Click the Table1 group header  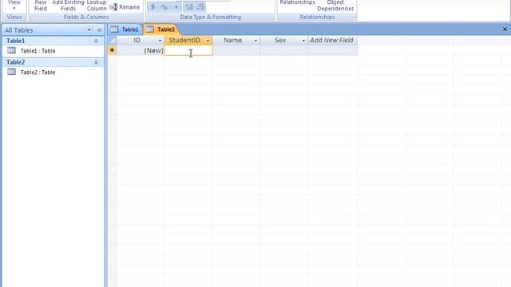click(53, 41)
